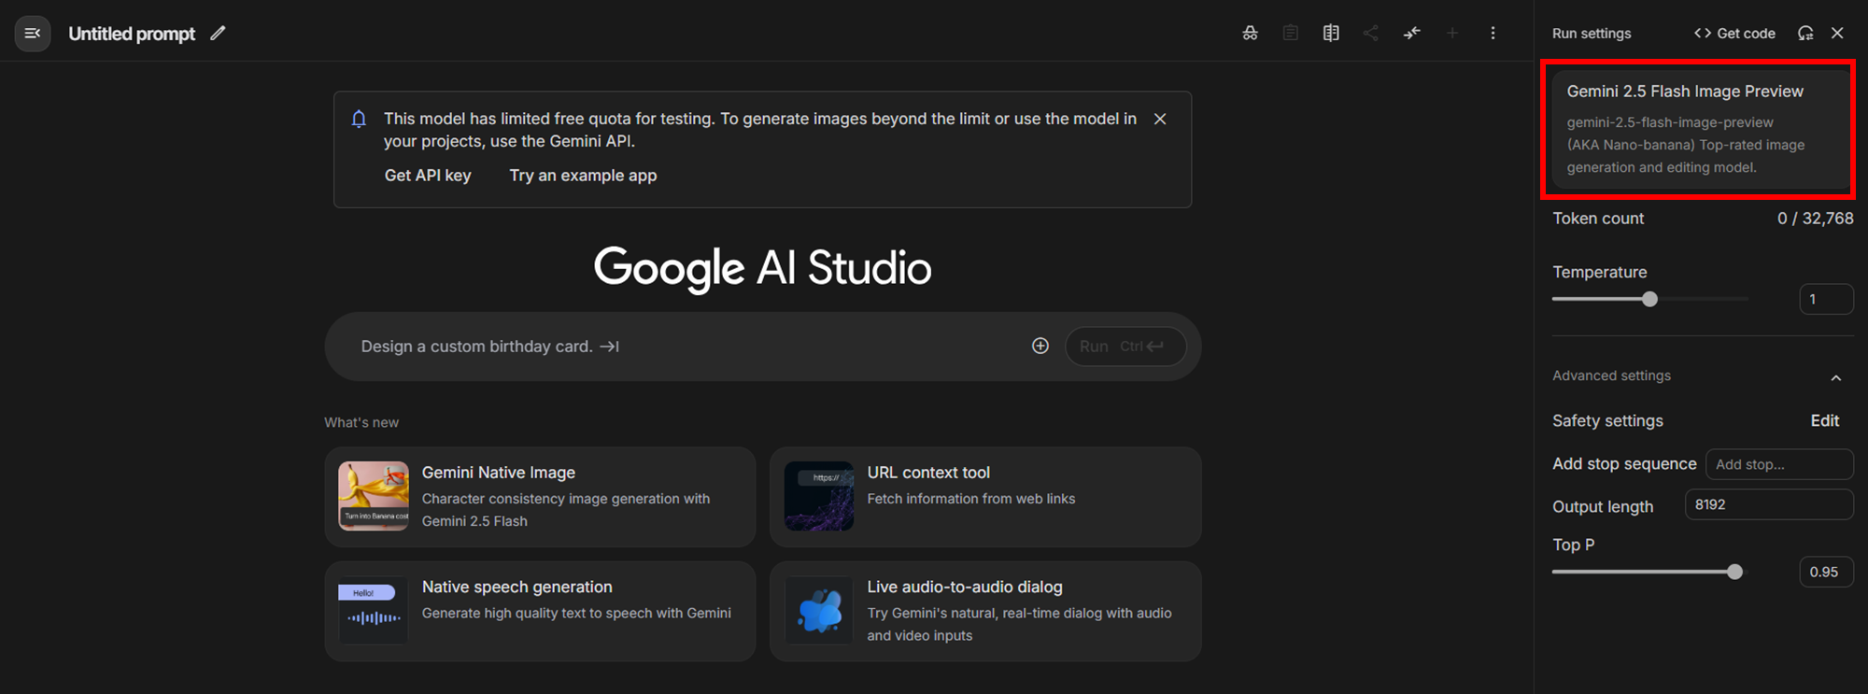The image size is (1868, 694).
Task: Click the Native speech generation thumbnail
Action: [x=374, y=610]
